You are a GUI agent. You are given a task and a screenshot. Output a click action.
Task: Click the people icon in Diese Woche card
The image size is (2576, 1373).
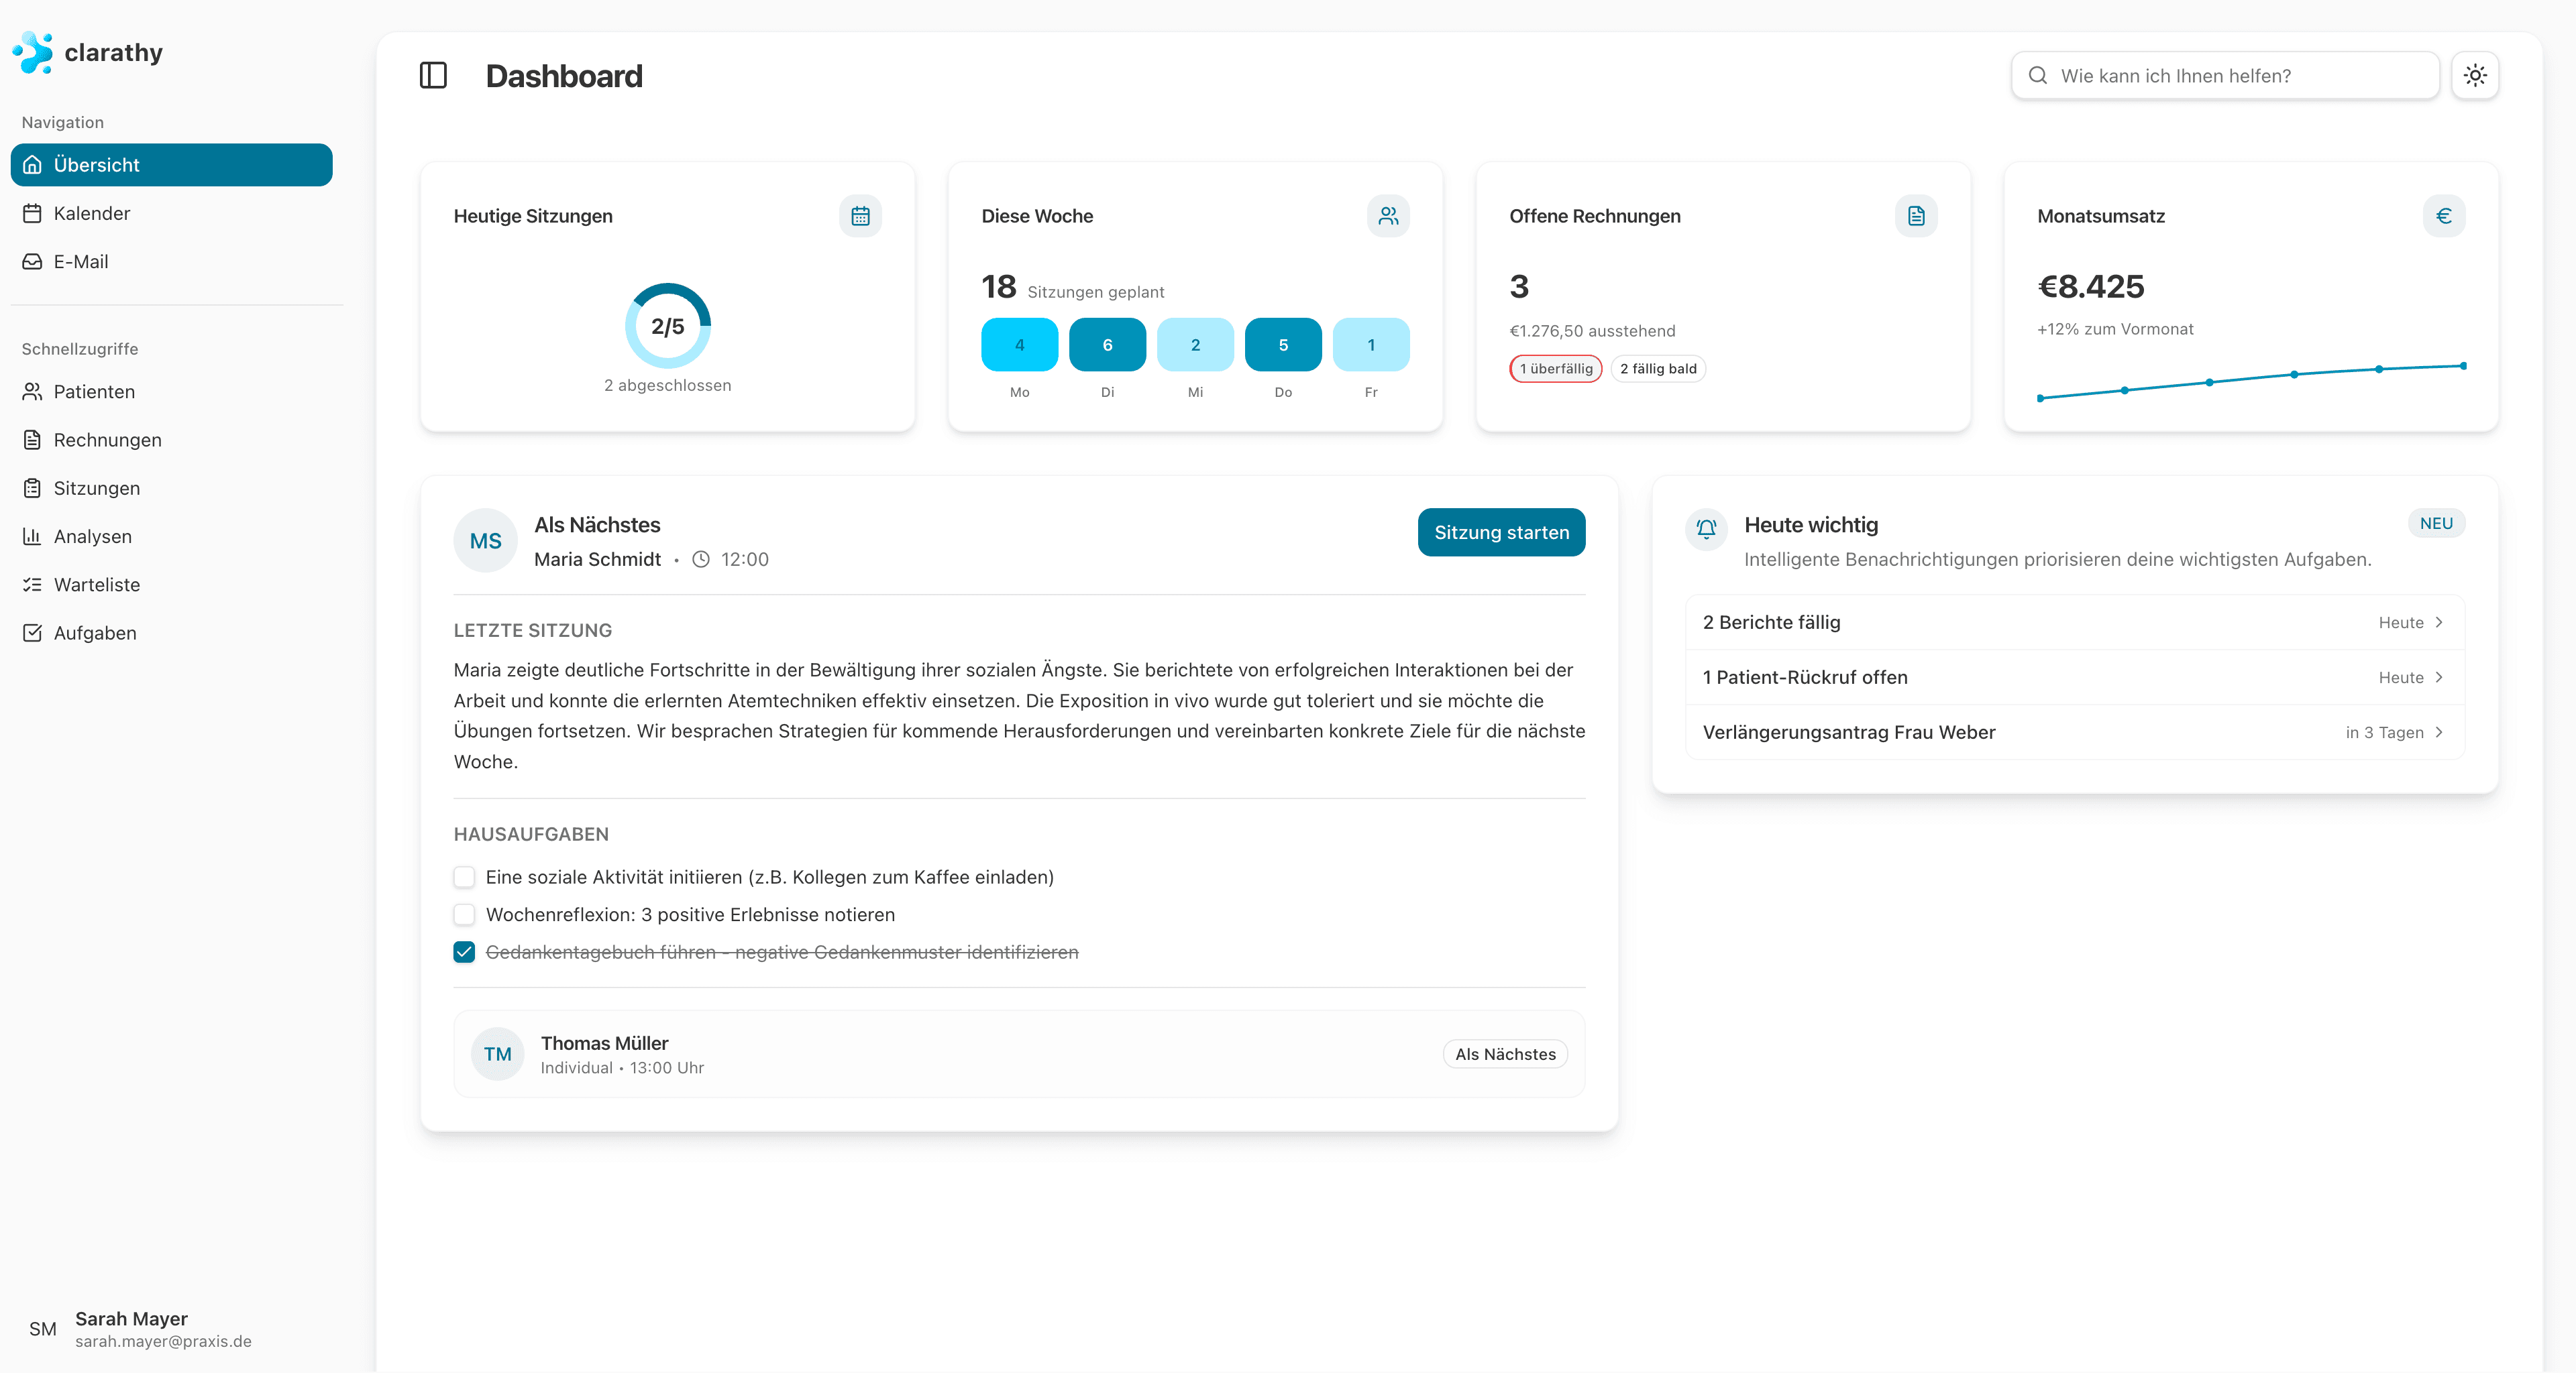[1388, 216]
